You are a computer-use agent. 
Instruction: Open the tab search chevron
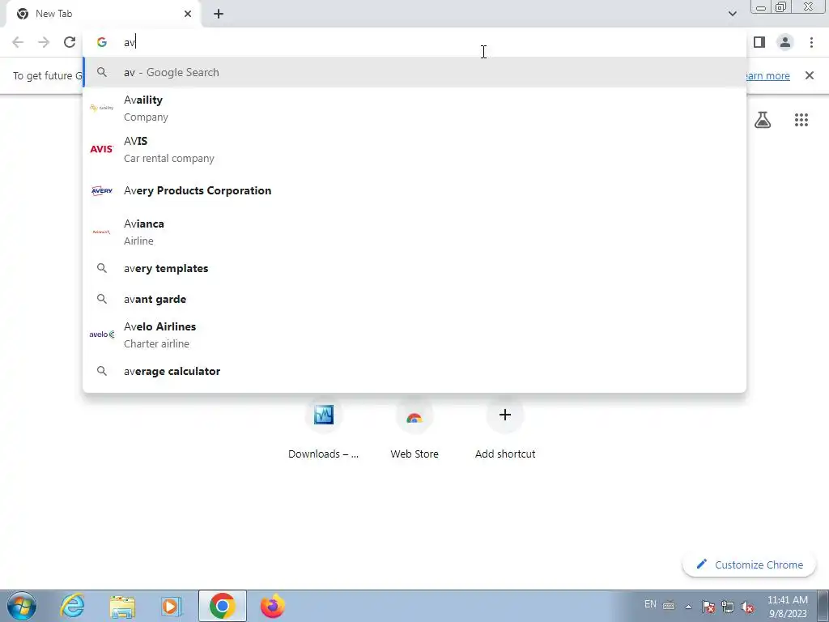tap(732, 14)
